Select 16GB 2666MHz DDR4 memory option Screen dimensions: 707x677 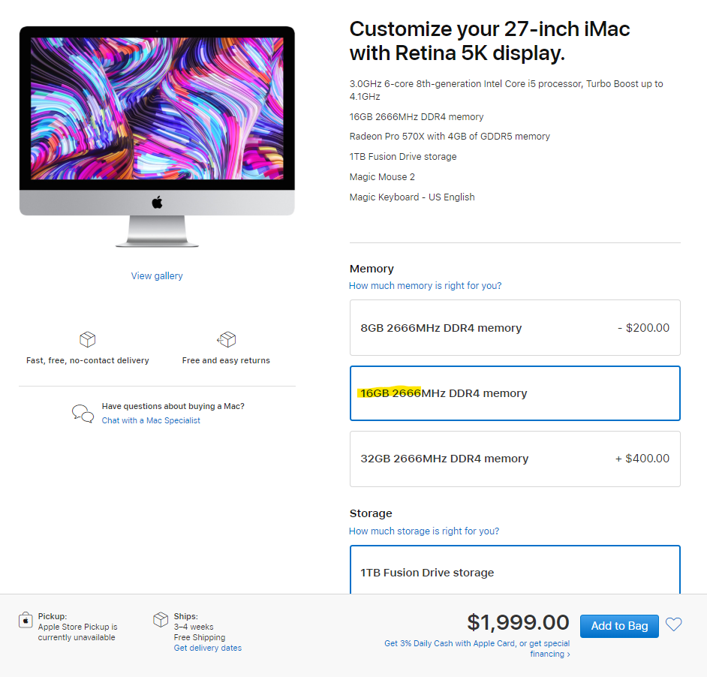pos(515,393)
